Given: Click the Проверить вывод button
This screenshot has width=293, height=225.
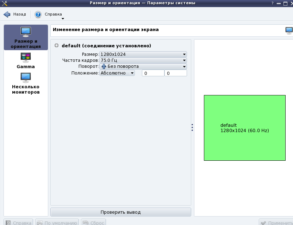Looking at the screenshot, I should [121, 212].
